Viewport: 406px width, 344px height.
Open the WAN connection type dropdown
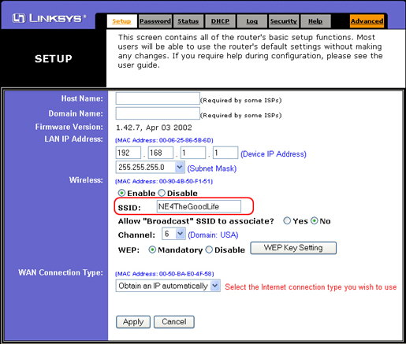pos(168,286)
